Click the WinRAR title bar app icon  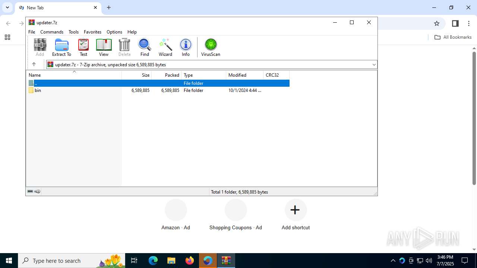[x=32, y=22]
